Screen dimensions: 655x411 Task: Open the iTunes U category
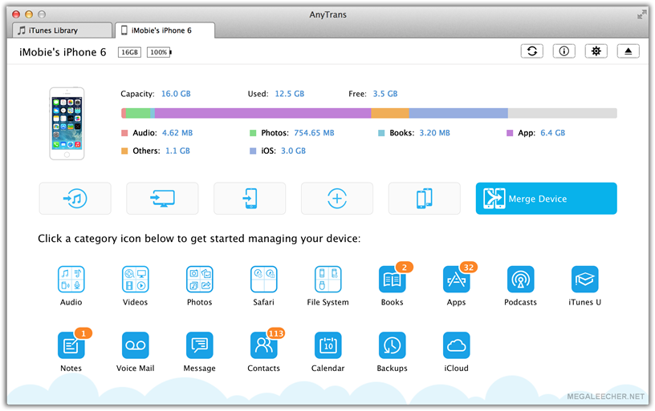click(585, 280)
